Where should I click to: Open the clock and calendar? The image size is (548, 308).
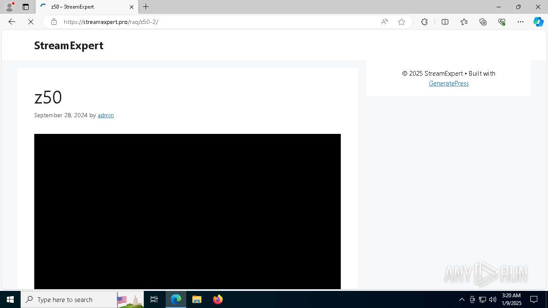511,299
